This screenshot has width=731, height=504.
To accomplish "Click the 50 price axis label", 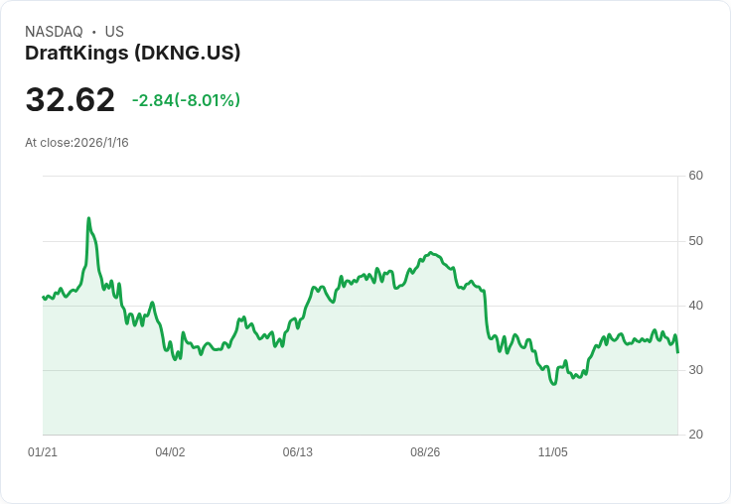I will [x=695, y=241].
